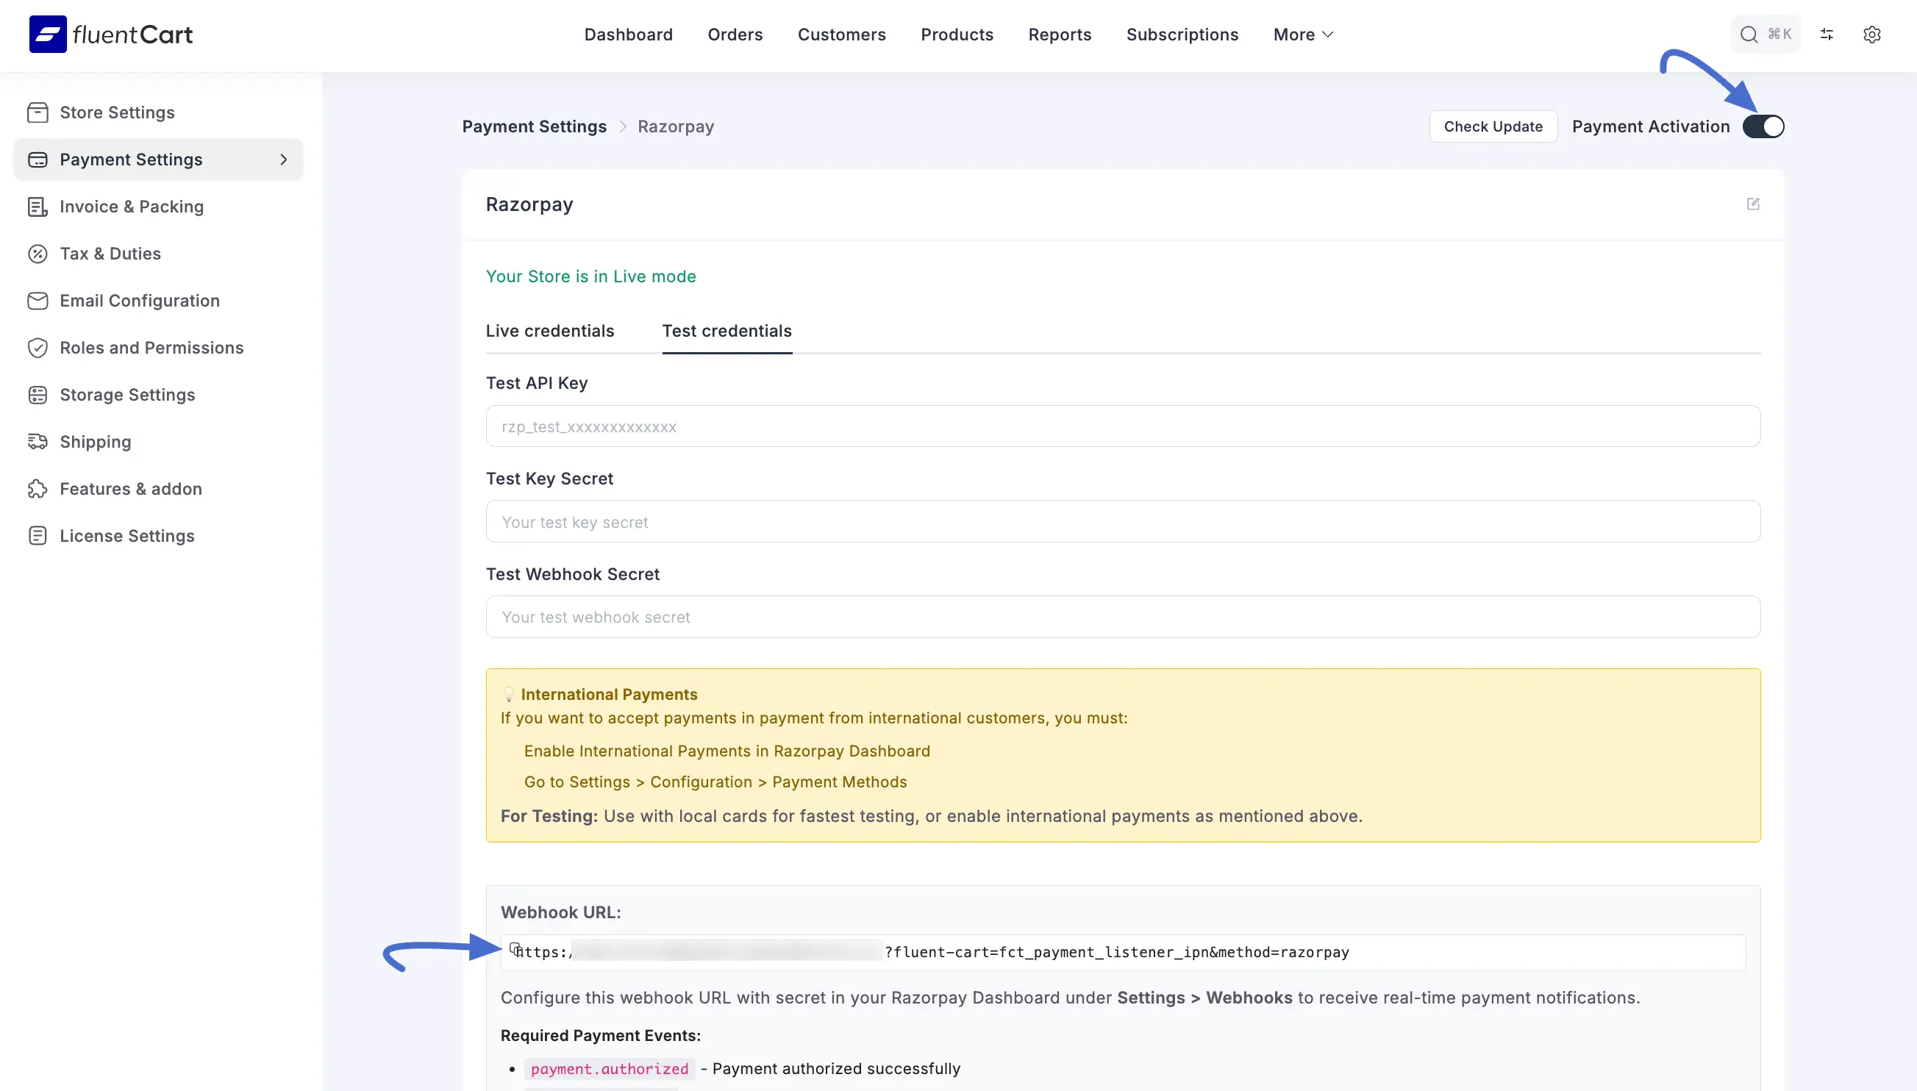
Task: Select the Store Settings wallet icon
Action: [38, 112]
